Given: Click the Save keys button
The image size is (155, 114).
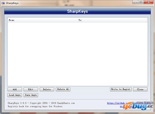Looking at the screenshot, I should click(31, 95).
